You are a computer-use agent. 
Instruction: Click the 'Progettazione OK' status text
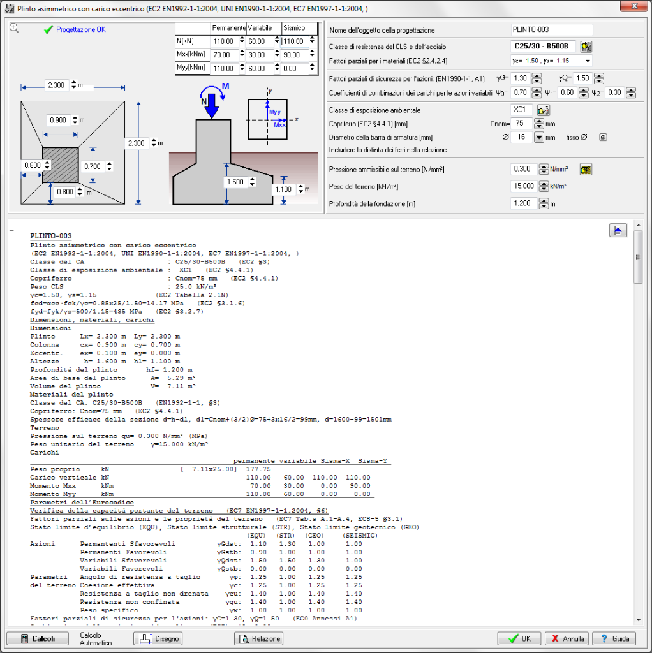pos(81,29)
